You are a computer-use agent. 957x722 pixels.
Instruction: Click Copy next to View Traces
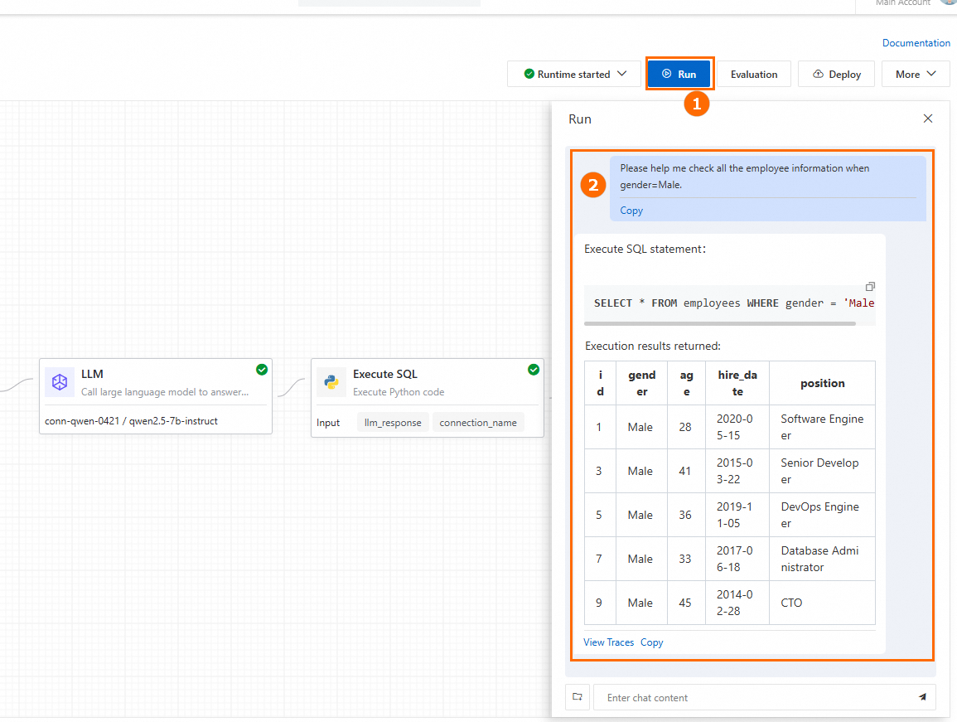(652, 642)
